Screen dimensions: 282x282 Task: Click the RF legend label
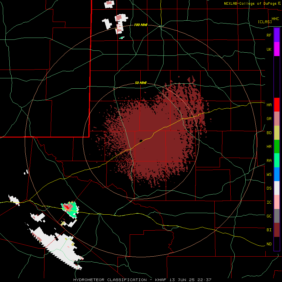tap(269, 35)
